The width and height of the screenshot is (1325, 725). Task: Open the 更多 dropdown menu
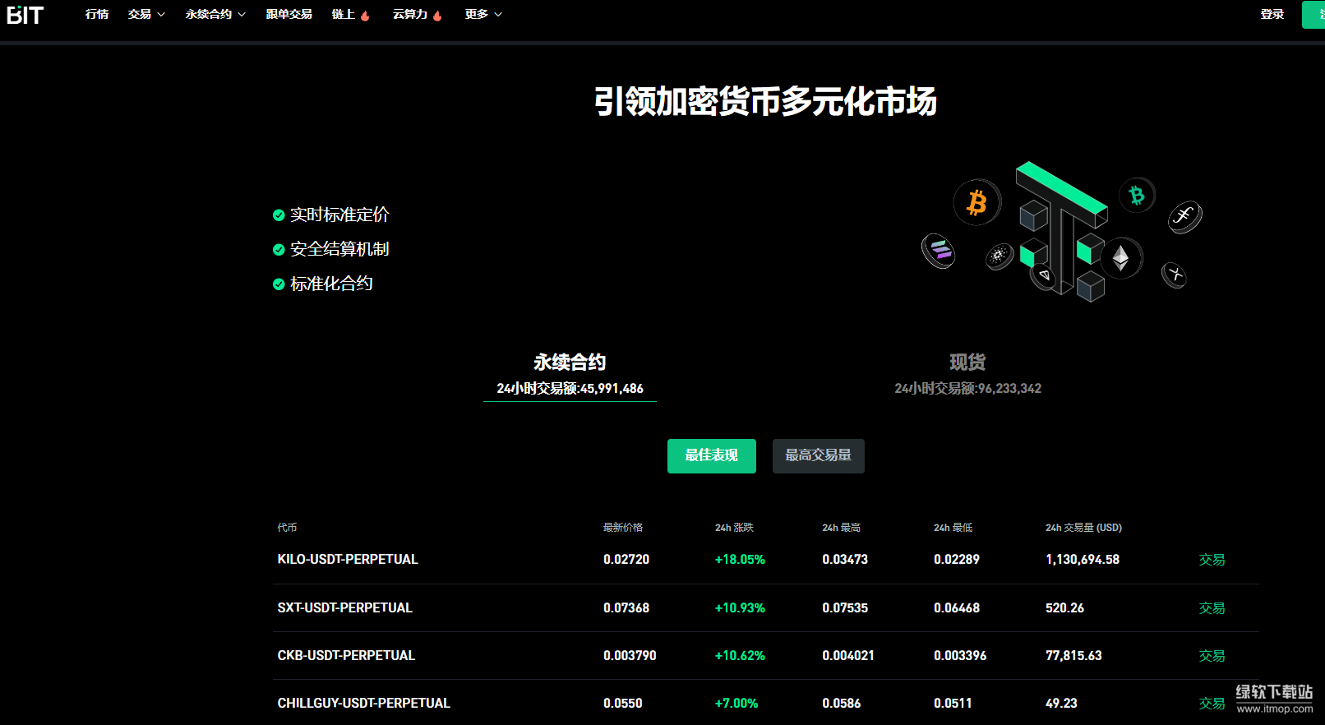coord(482,15)
